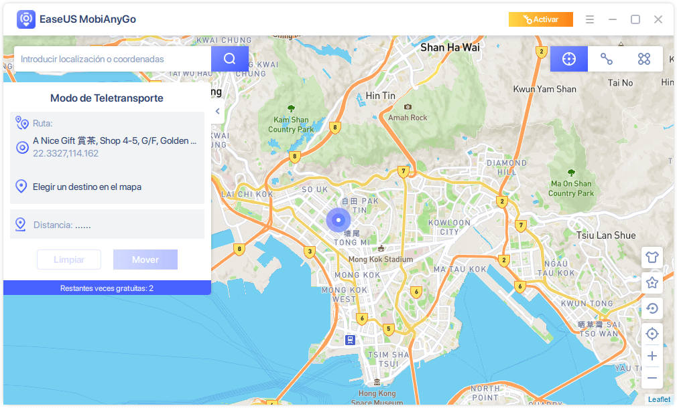Open favorites star icon
The image size is (677, 408).
(652, 283)
